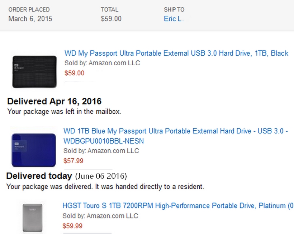Screen dimensions: 294x234
Task: Click the silver HGST Touro drive thumbnail
Action: tap(33, 217)
